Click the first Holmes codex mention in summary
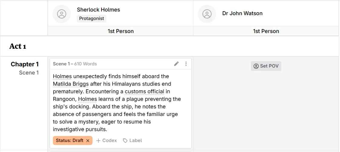This screenshot has width=340, height=152. pyautogui.click(x=62, y=76)
